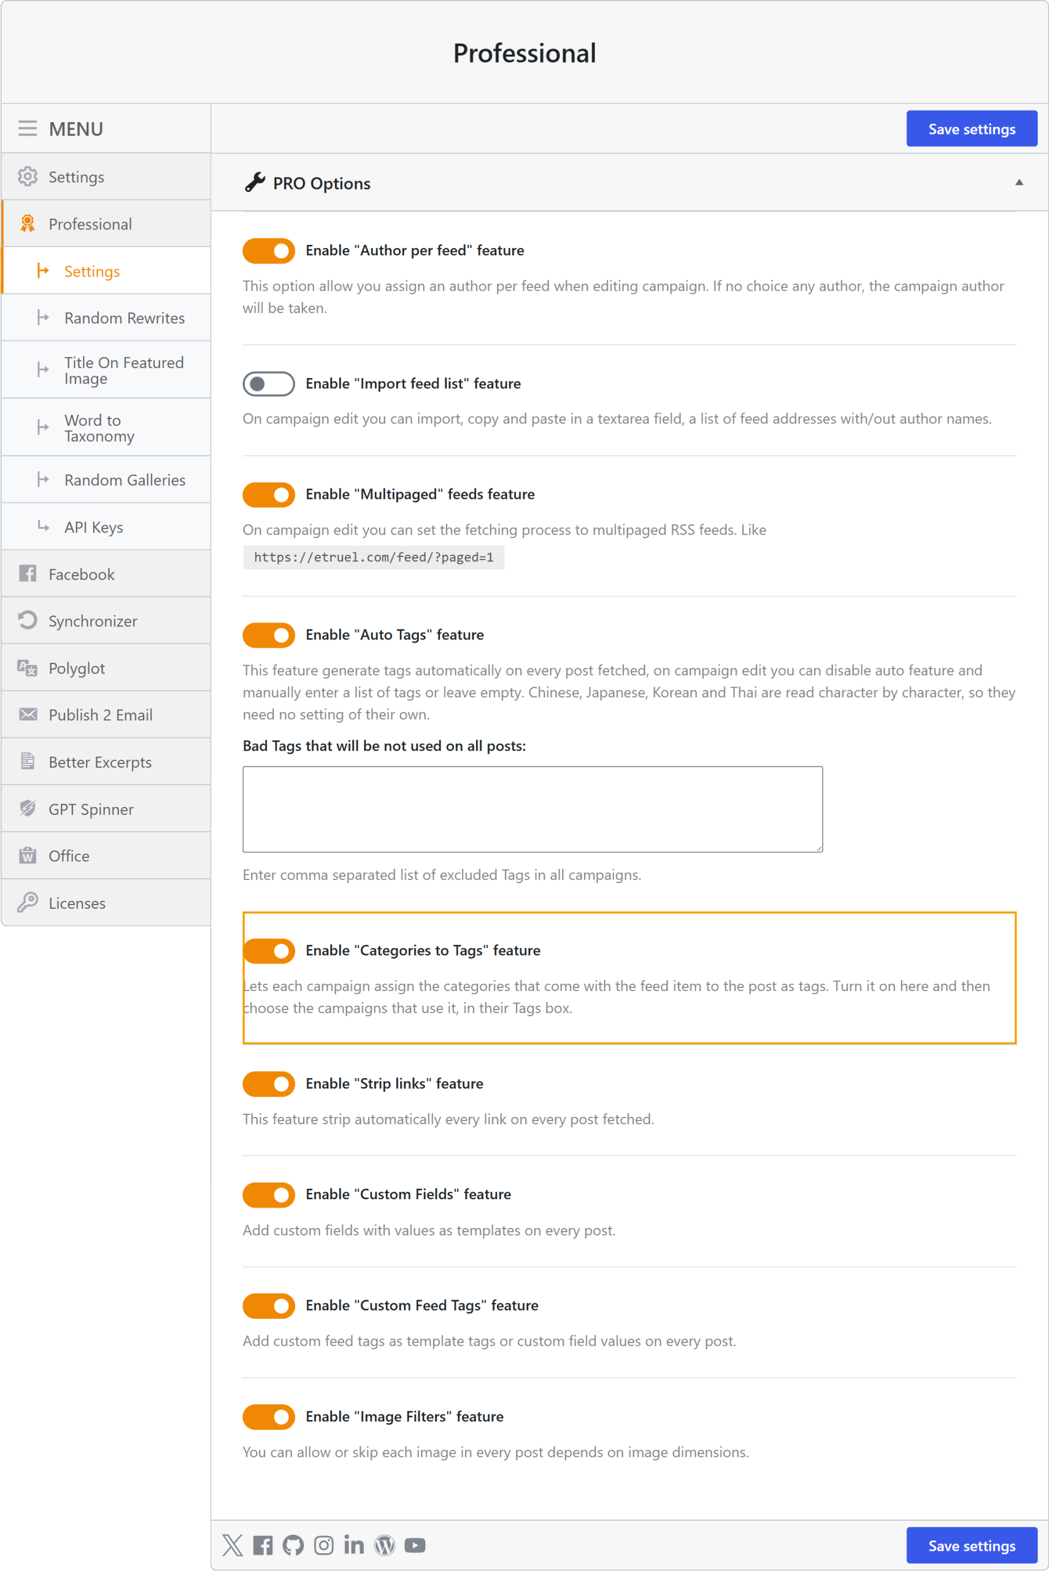Screen dimensions: 1049x1571
Task: Click the top Save settings button
Action: coord(971,128)
